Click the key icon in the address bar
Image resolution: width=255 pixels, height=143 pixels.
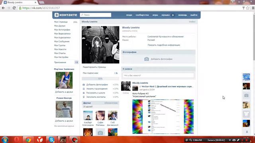pyautogui.click(x=243, y=8)
